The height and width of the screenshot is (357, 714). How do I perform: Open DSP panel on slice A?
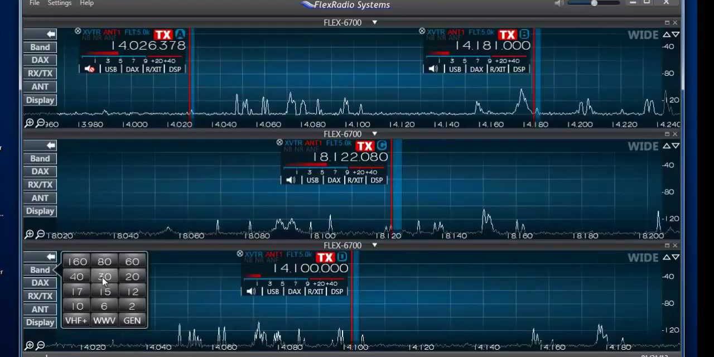pyautogui.click(x=175, y=69)
